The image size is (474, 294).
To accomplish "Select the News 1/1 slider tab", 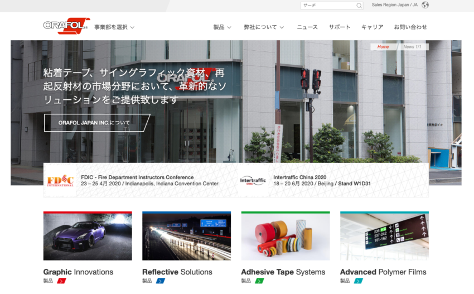I will (412, 47).
